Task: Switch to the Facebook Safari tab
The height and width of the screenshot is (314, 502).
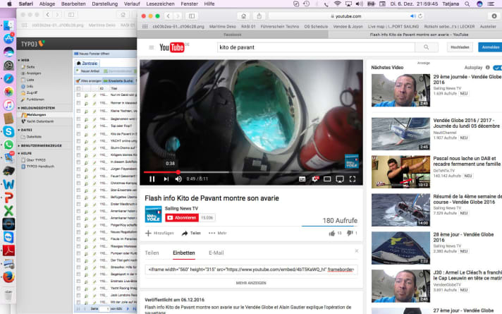Action: click(x=233, y=35)
